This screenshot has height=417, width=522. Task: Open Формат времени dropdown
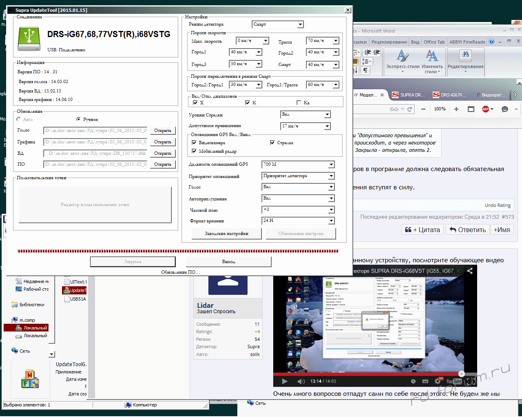click(298, 221)
